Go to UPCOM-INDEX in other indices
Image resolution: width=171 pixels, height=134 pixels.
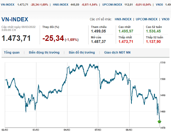pos(147,19)
